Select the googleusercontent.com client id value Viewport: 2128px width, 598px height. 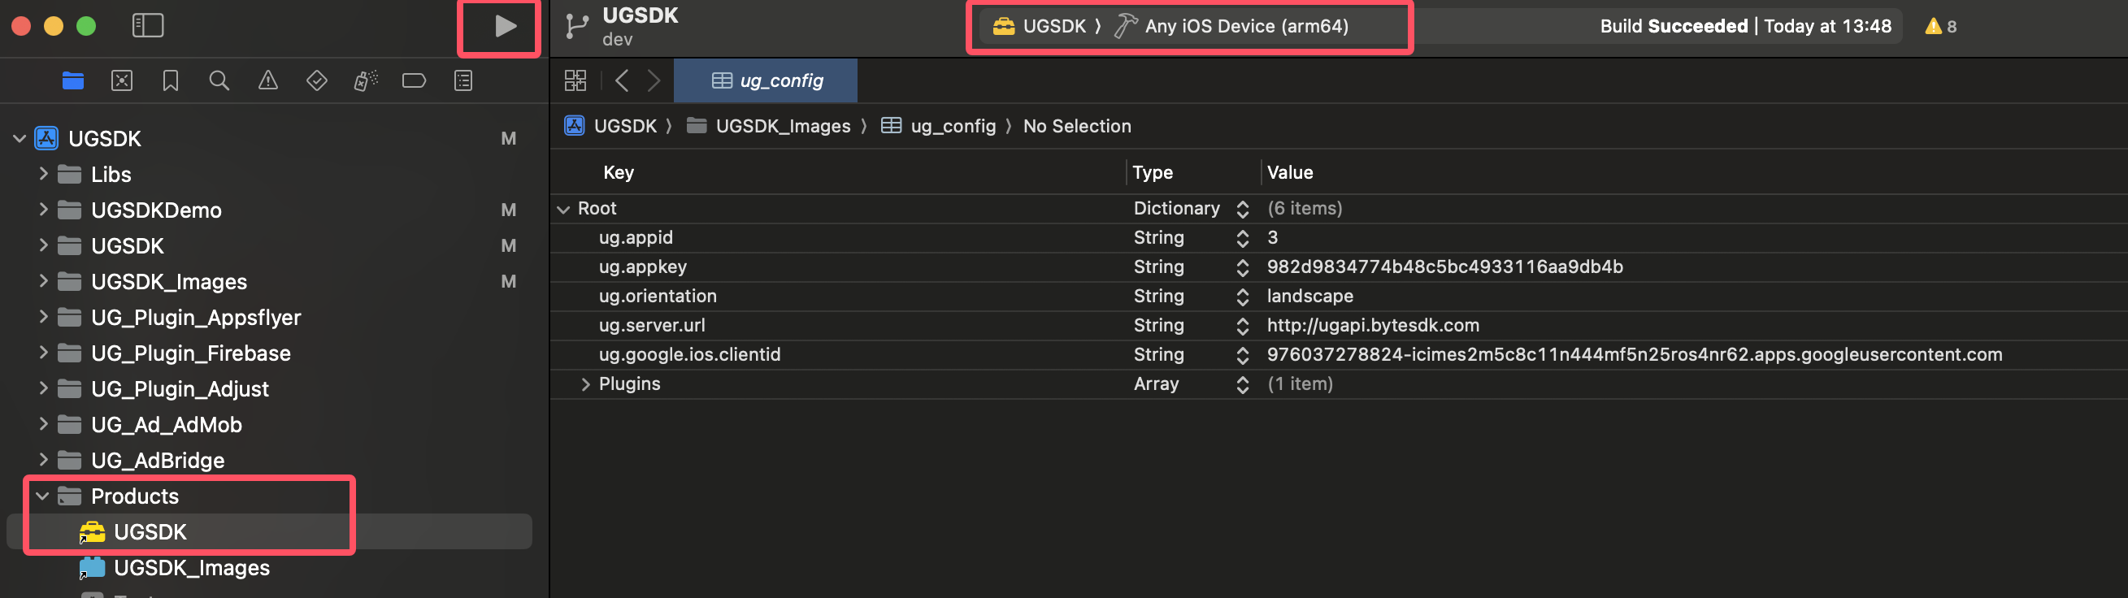pyautogui.click(x=1634, y=355)
